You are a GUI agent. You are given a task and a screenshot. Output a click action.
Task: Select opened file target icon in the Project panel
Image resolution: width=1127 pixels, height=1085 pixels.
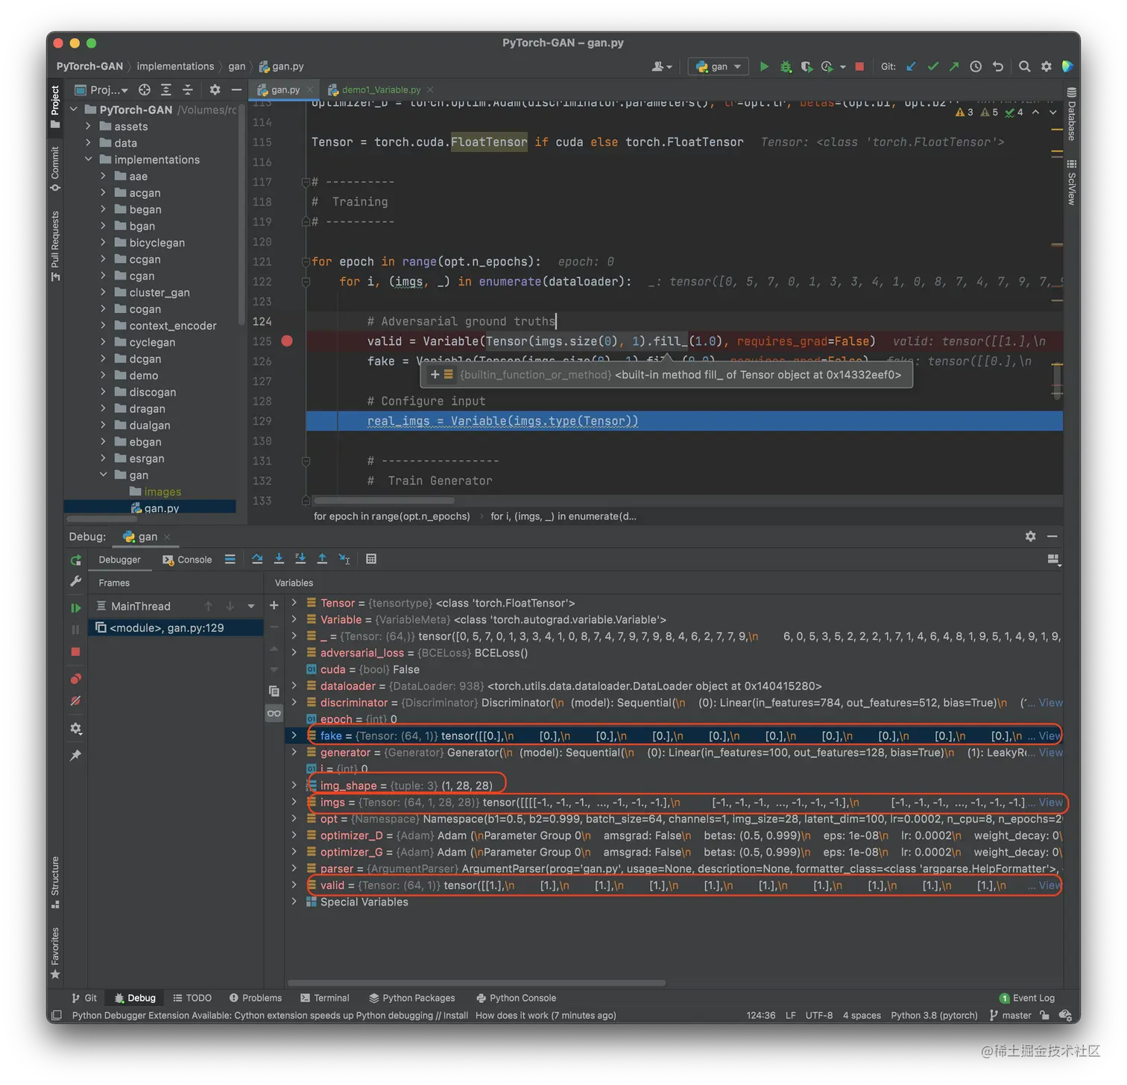[x=145, y=89]
